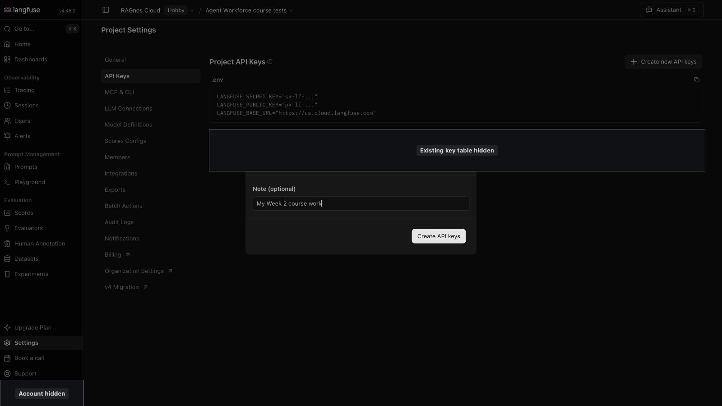Screen dimensions: 722x406
Task: Open Model Definitions settings
Action: (150, 125)
